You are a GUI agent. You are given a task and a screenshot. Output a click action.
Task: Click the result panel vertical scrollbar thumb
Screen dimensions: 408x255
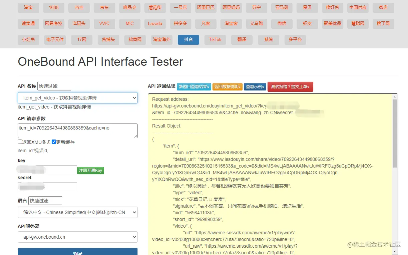tap(395, 134)
